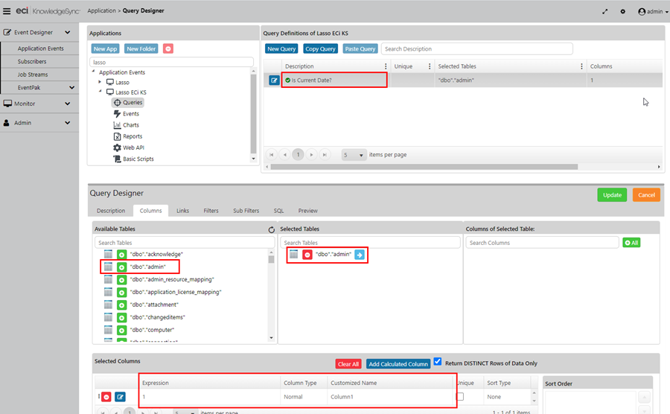Switch to the Preview tab
The height and width of the screenshot is (414, 670).
[307, 211]
